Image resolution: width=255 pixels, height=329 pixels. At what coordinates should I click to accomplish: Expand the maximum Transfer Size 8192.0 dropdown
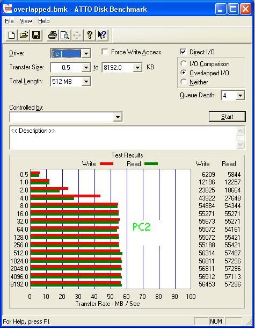(137, 68)
